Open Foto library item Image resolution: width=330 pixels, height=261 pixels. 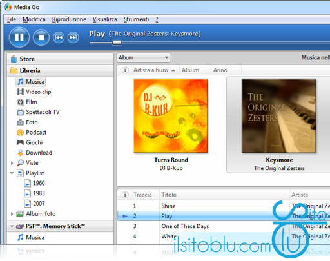coord(27,122)
